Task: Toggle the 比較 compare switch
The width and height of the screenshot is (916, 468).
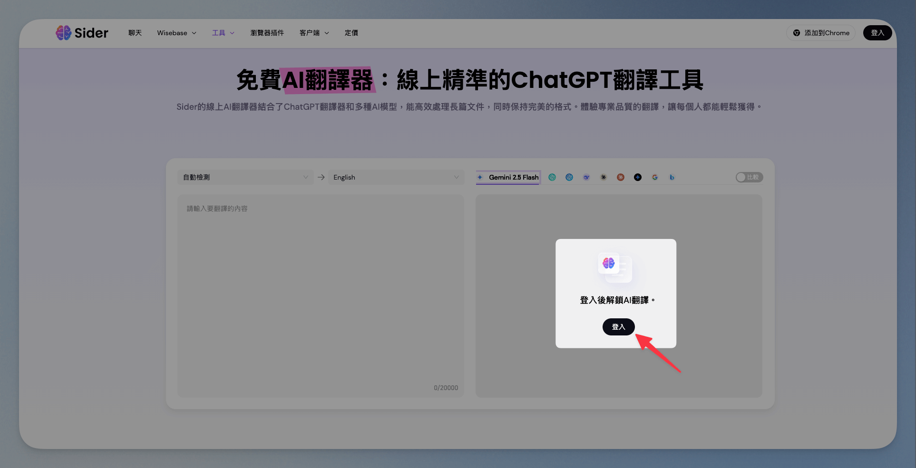Action: (749, 177)
